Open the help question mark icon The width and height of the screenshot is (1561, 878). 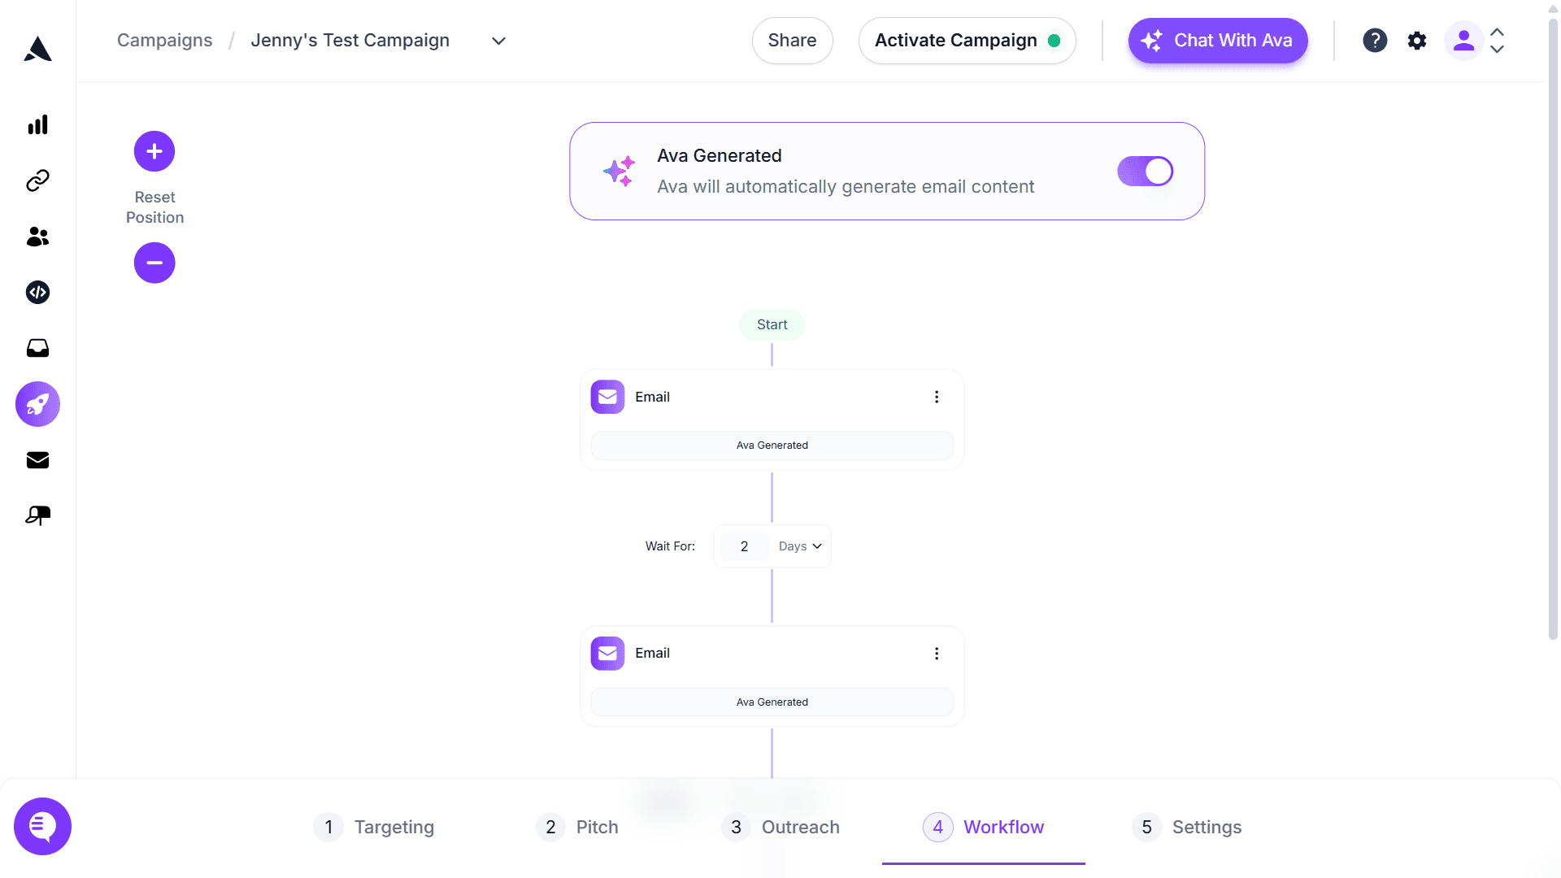click(1375, 41)
